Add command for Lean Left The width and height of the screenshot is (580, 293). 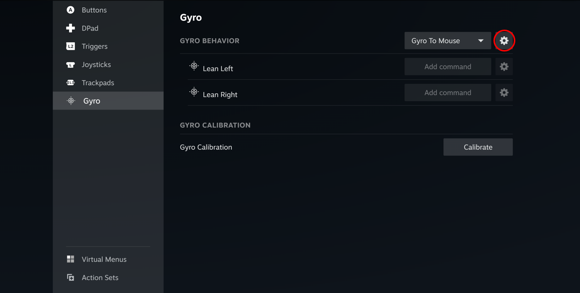pos(448,67)
